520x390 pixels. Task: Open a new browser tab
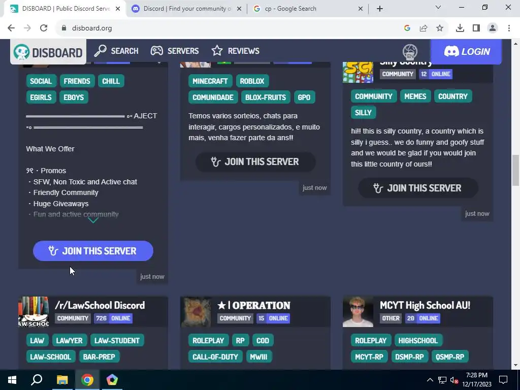(x=380, y=9)
